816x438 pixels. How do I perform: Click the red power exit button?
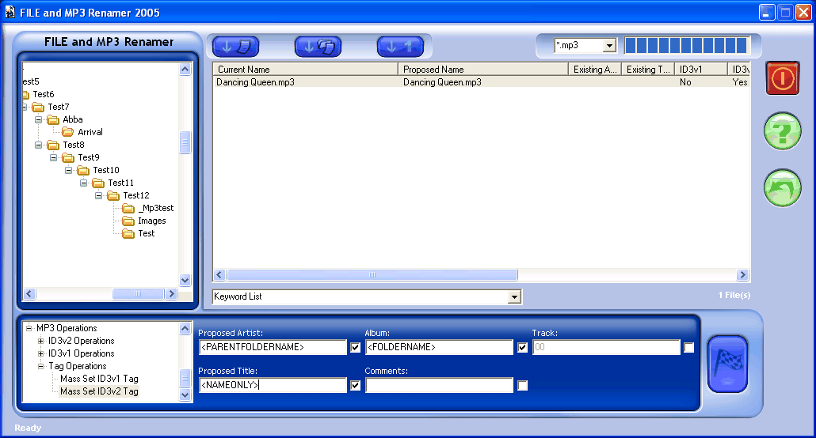(x=782, y=78)
